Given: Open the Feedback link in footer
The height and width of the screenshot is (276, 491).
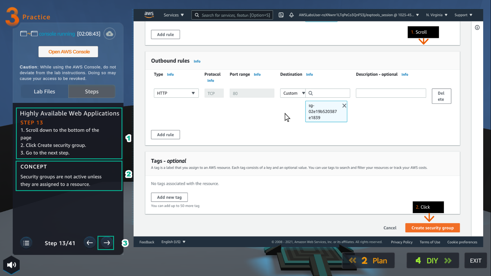Looking at the screenshot, I should [x=147, y=242].
